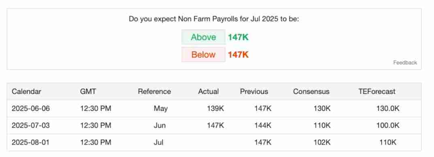Click the Consensus column header
Screen dimensions: 434x157
click(x=311, y=91)
